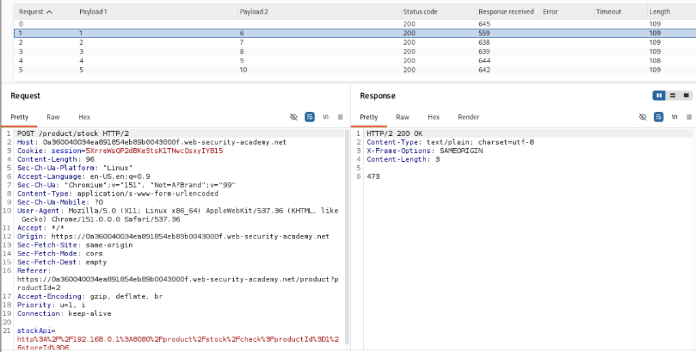Image resolution: width=696 pixels, height=352 pixels.
Task: Select result row with payload 4 and 9
Action: 355,60
